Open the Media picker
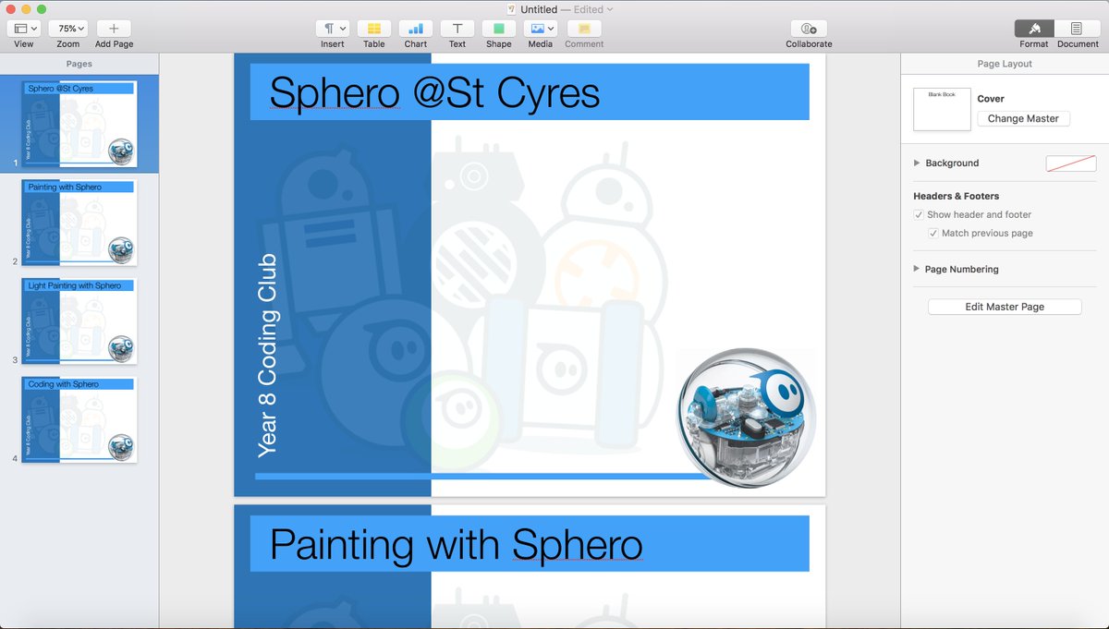 (x=541, y=29)
